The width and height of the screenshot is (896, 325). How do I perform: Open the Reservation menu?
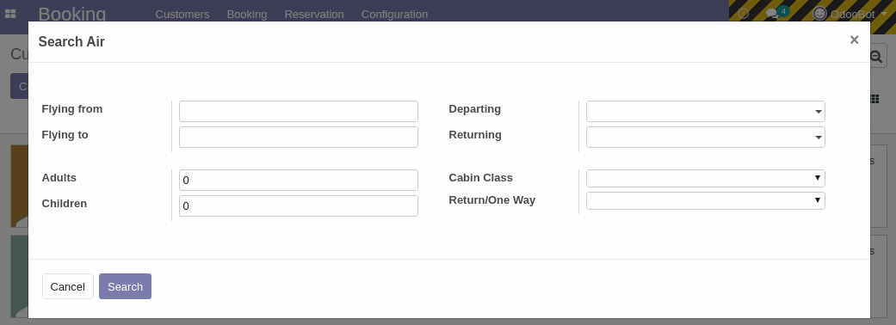tap(314, 15)
